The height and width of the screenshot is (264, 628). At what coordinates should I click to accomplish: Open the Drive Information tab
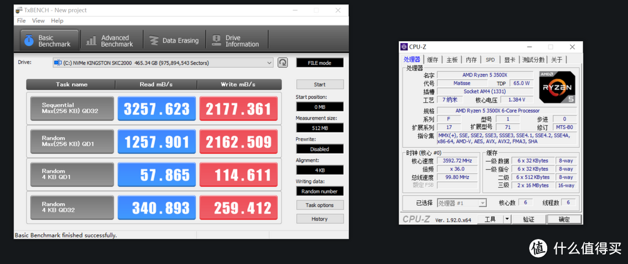coord(237,41)
